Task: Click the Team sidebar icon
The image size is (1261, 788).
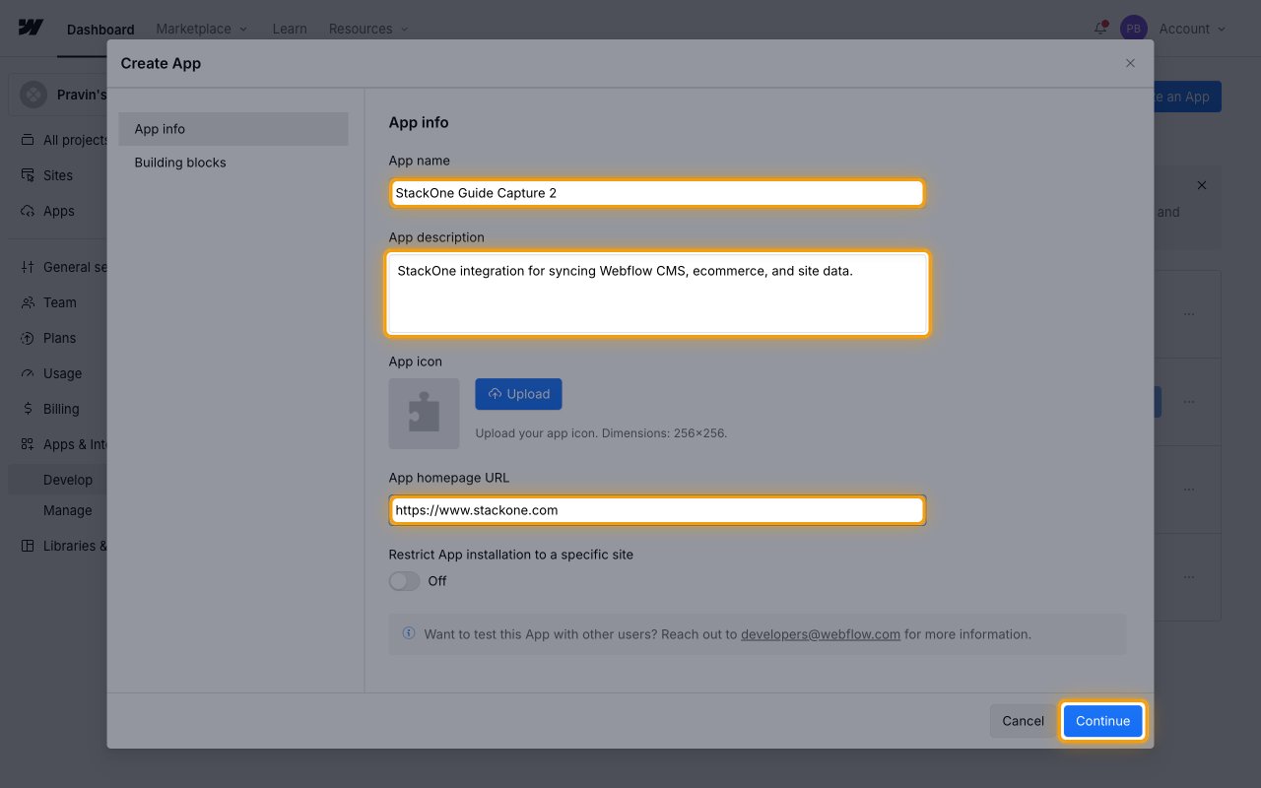Action: tap(28, 302)
